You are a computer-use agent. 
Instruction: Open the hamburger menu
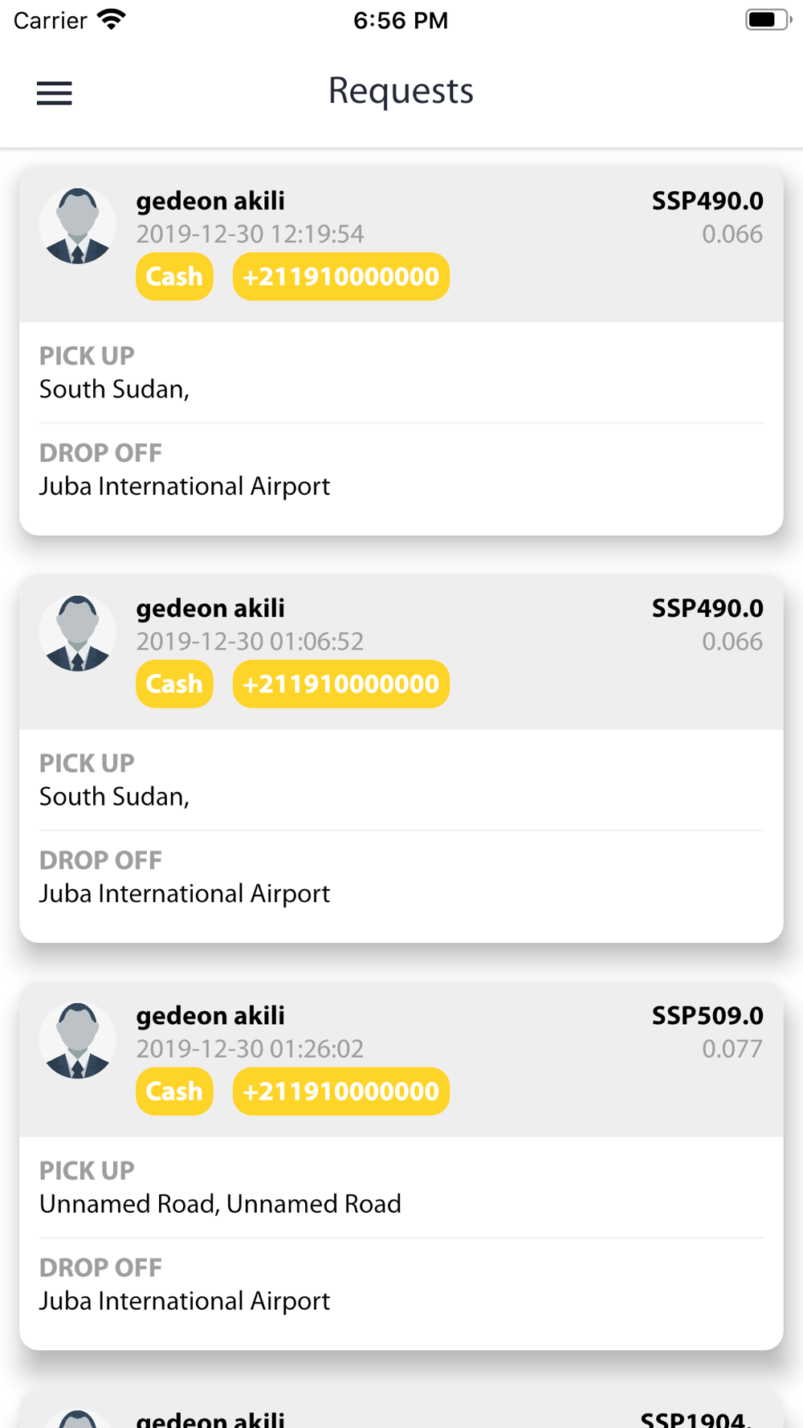pos(55,93)
